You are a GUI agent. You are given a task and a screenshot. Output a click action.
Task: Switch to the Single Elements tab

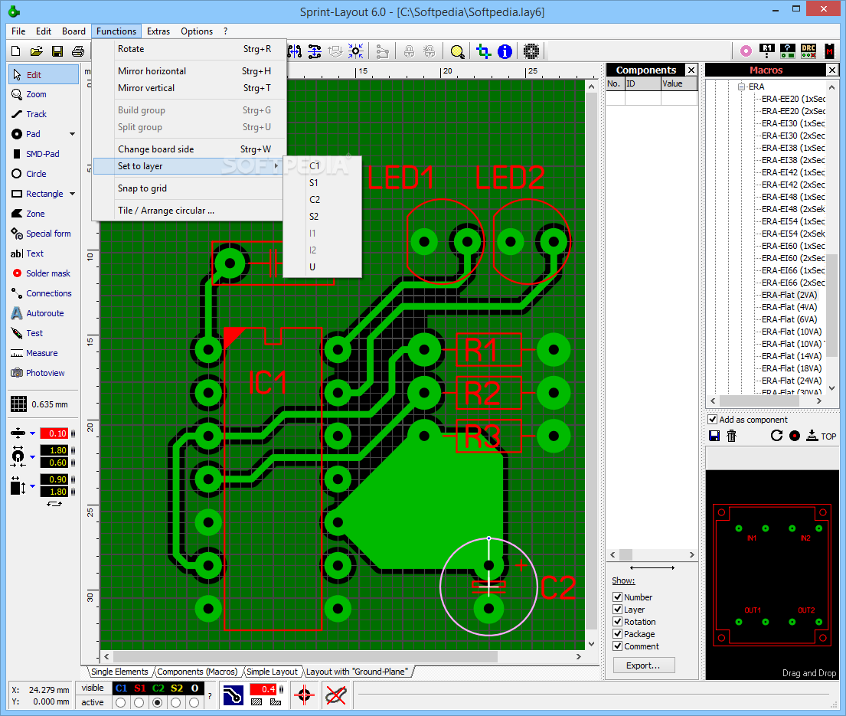(x=119, y=672)
